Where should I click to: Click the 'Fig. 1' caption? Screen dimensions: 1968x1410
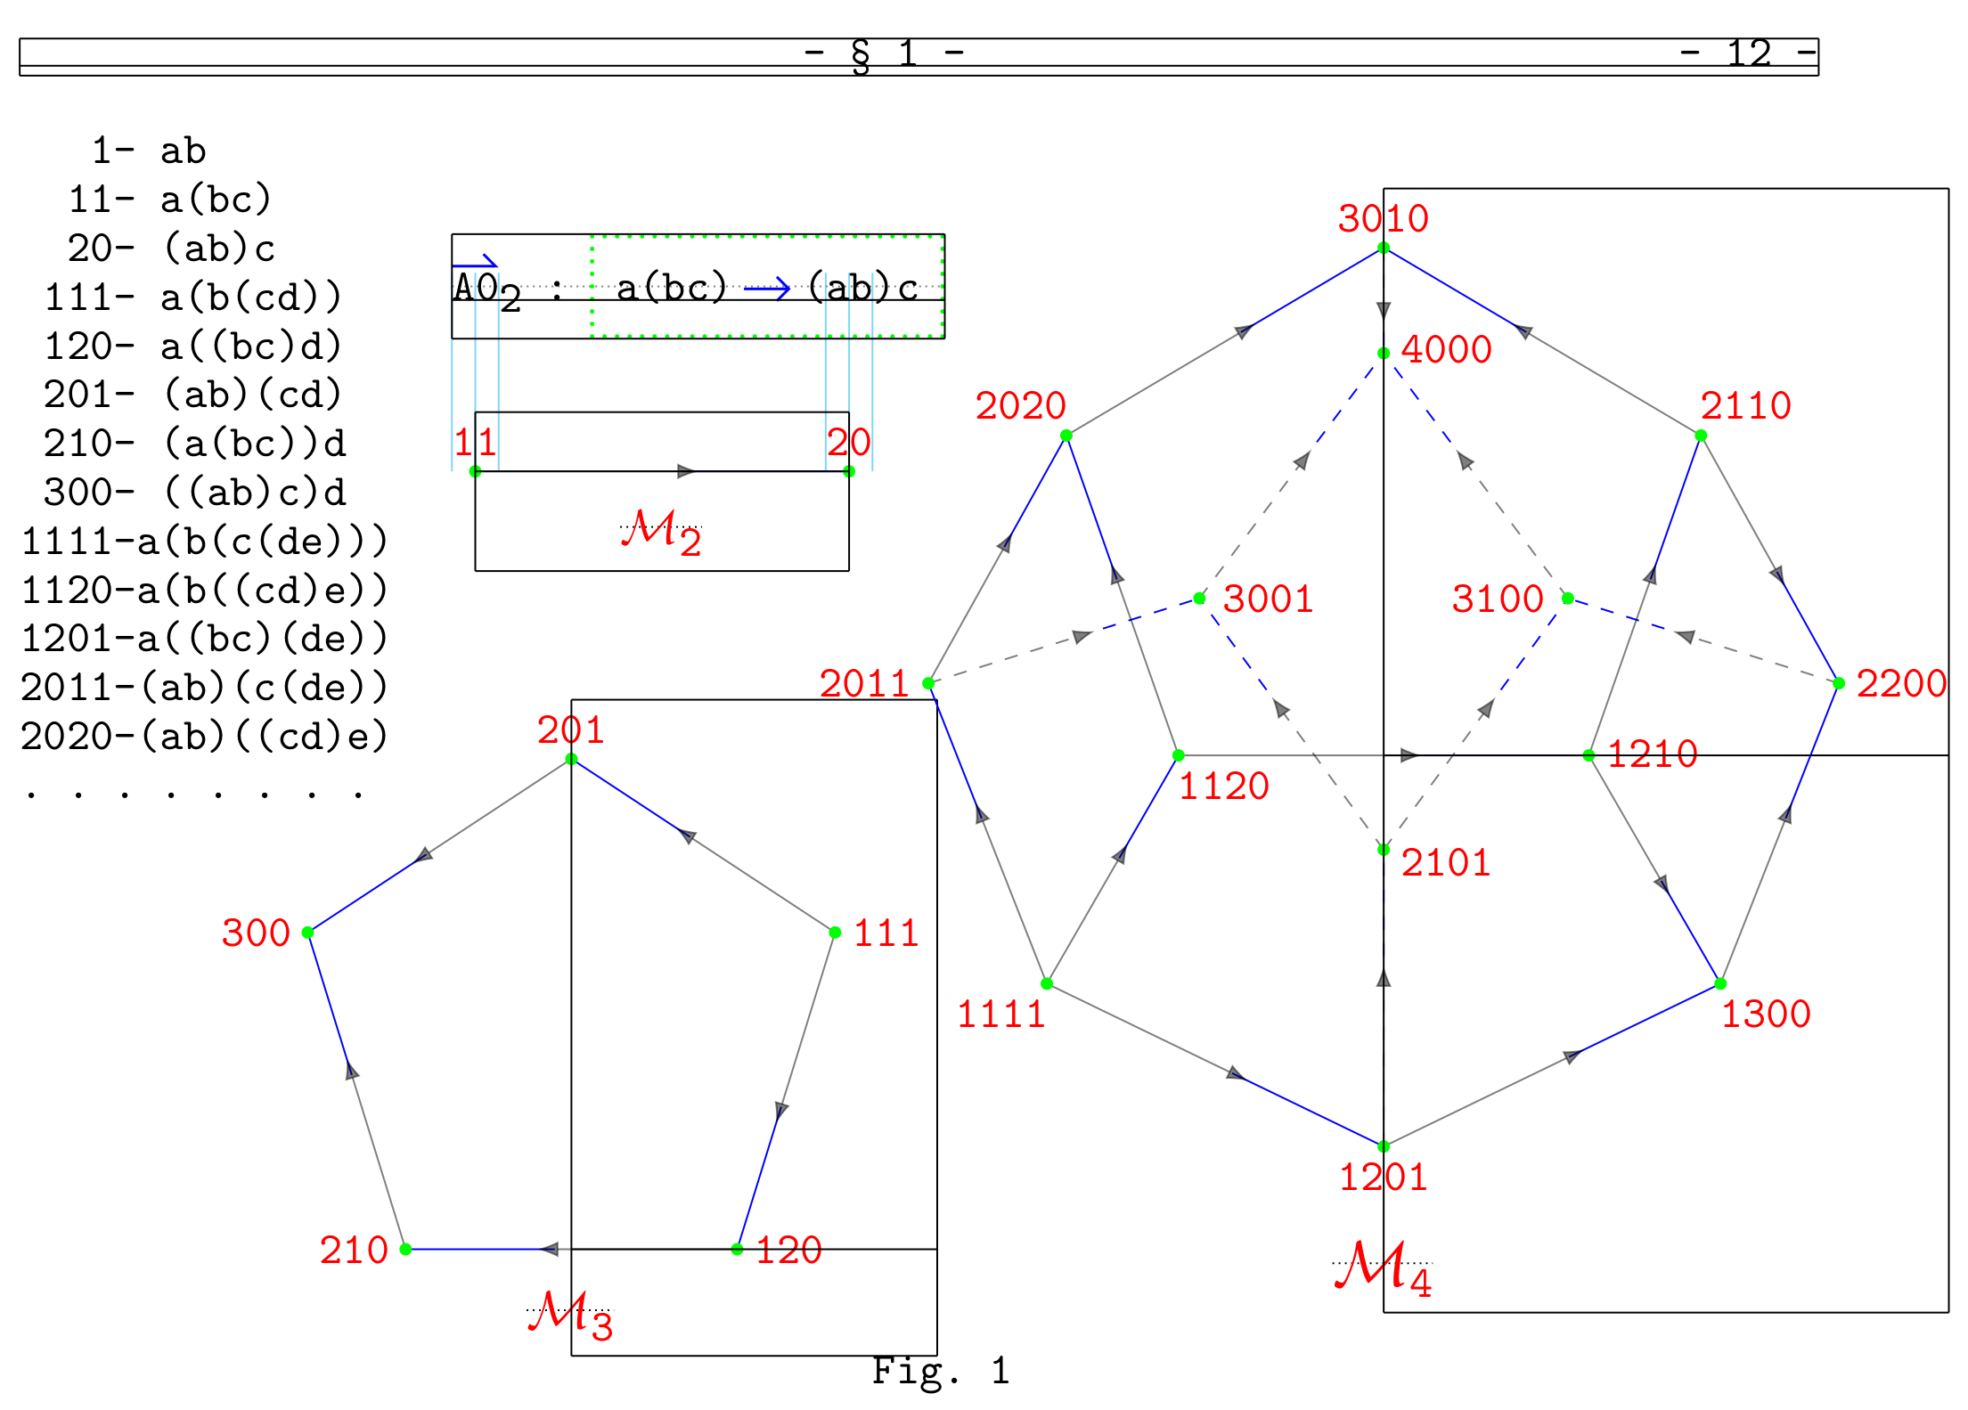pos(941,1372)
